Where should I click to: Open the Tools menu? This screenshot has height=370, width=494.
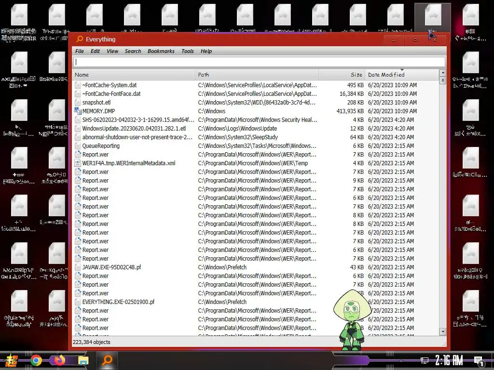[188, 51]
